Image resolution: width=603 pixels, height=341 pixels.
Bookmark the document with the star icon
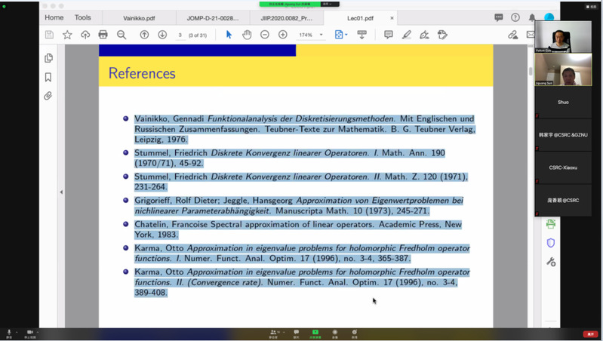tap(67, 35)
